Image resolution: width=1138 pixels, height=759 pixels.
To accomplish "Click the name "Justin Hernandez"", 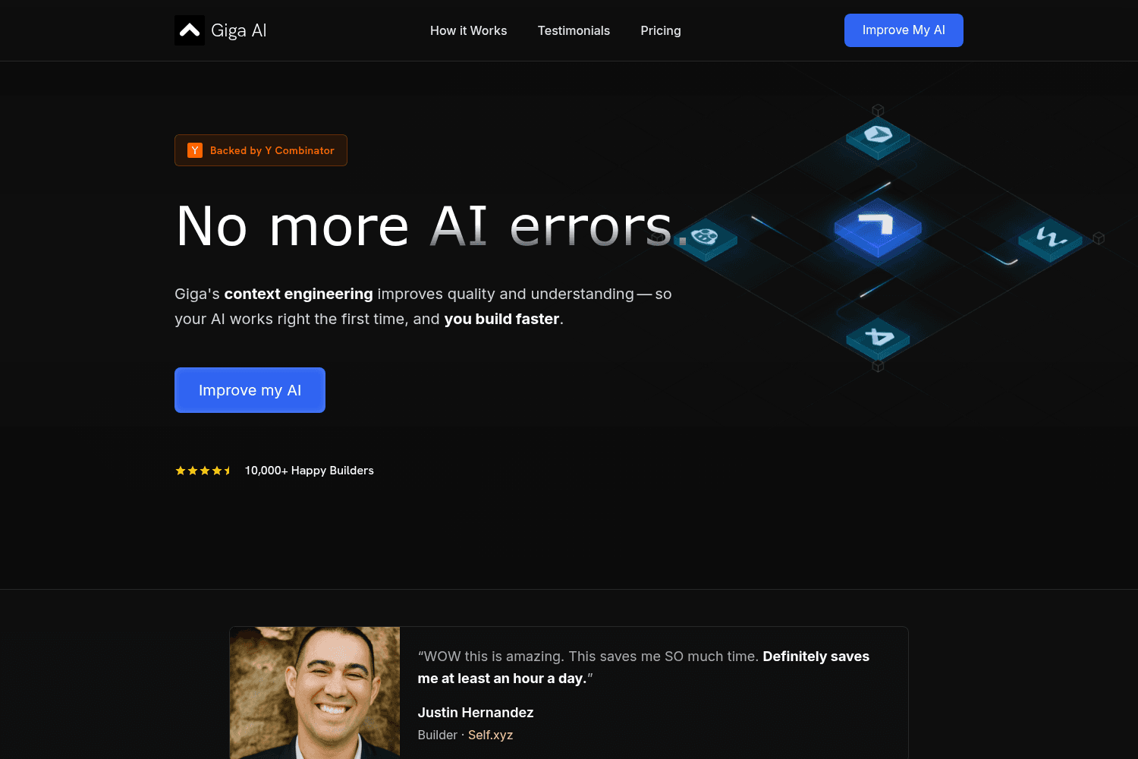I will [x=476, y=713].
